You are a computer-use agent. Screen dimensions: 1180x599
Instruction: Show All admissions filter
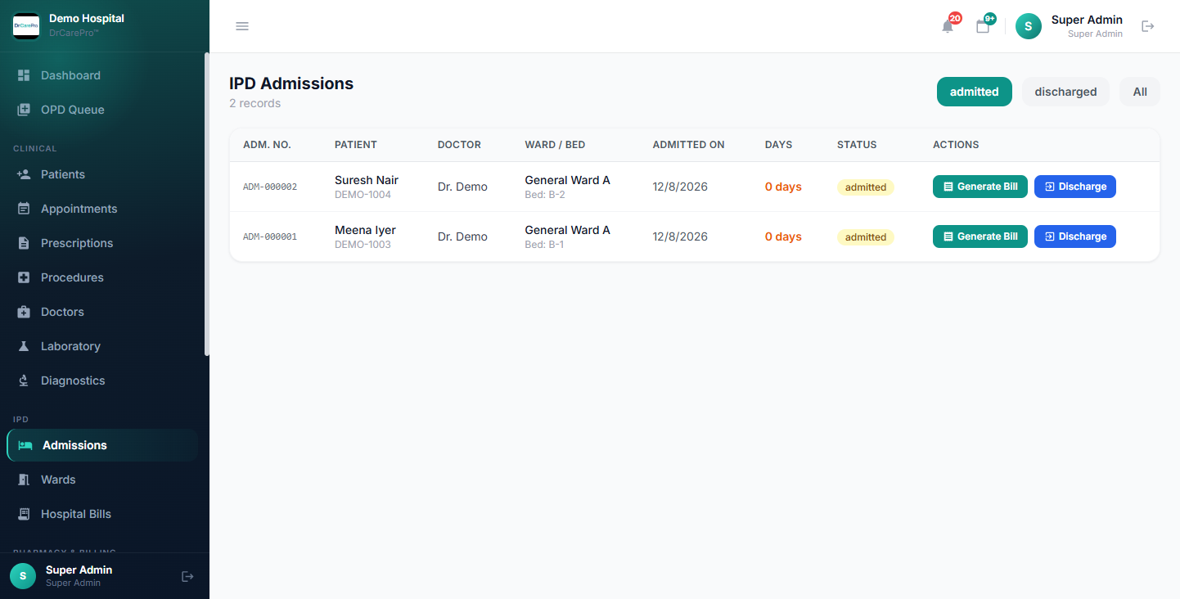coord(1140,92)
